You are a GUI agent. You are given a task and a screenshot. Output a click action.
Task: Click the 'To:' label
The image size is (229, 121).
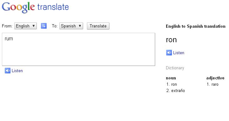(x=55, y=26)
